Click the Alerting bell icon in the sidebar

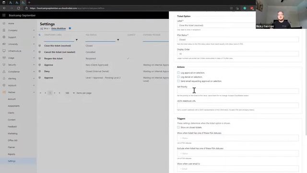(4, 78)
